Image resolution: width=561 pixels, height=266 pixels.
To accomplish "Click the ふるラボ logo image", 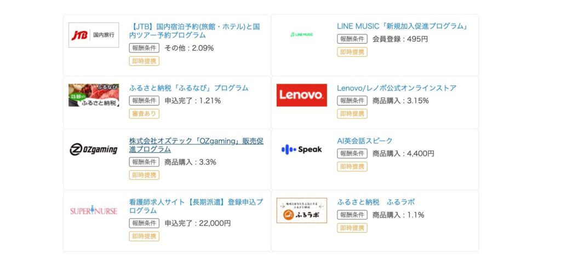I will (x=301, y=210).
